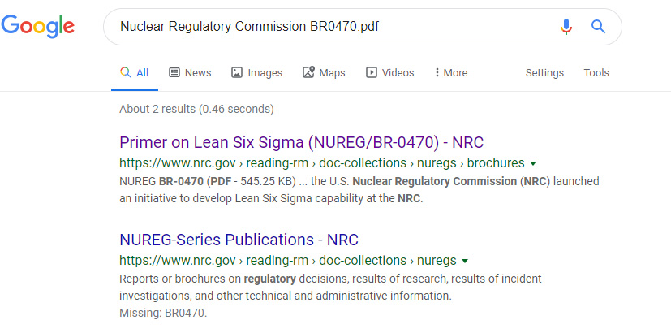Image resolution: width=671 pixels, height=333 pixels.
Task: Expand dropdown arrow beside brochures URL
Action: click(533, 164)
